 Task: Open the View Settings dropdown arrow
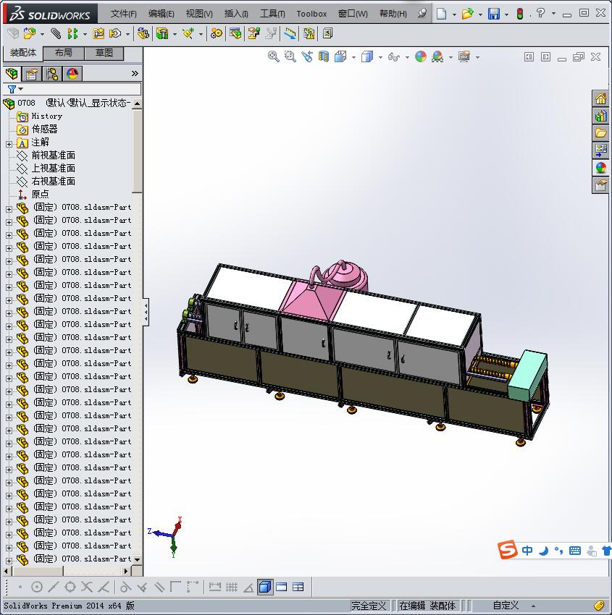coord(477,57)
